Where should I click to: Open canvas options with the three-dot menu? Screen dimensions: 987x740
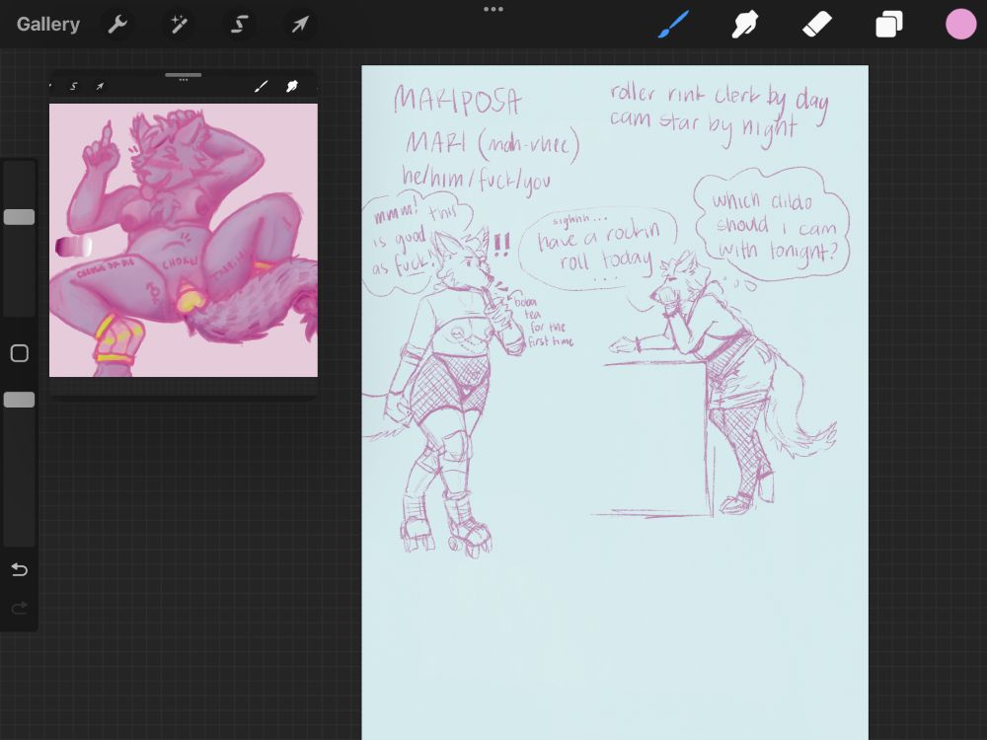(493, 9)
